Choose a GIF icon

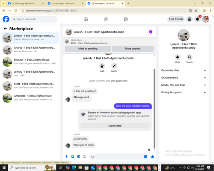tap(85, 157)
